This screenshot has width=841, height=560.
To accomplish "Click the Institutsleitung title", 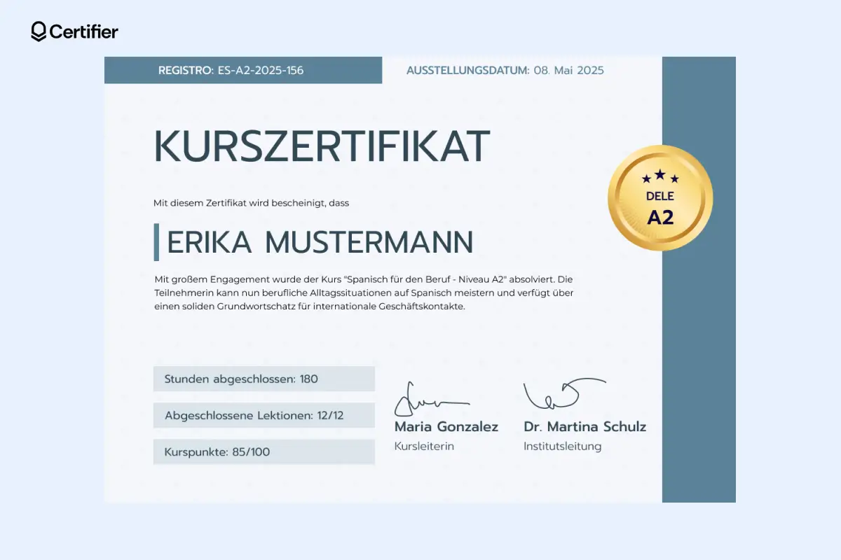I will point(562,447).
